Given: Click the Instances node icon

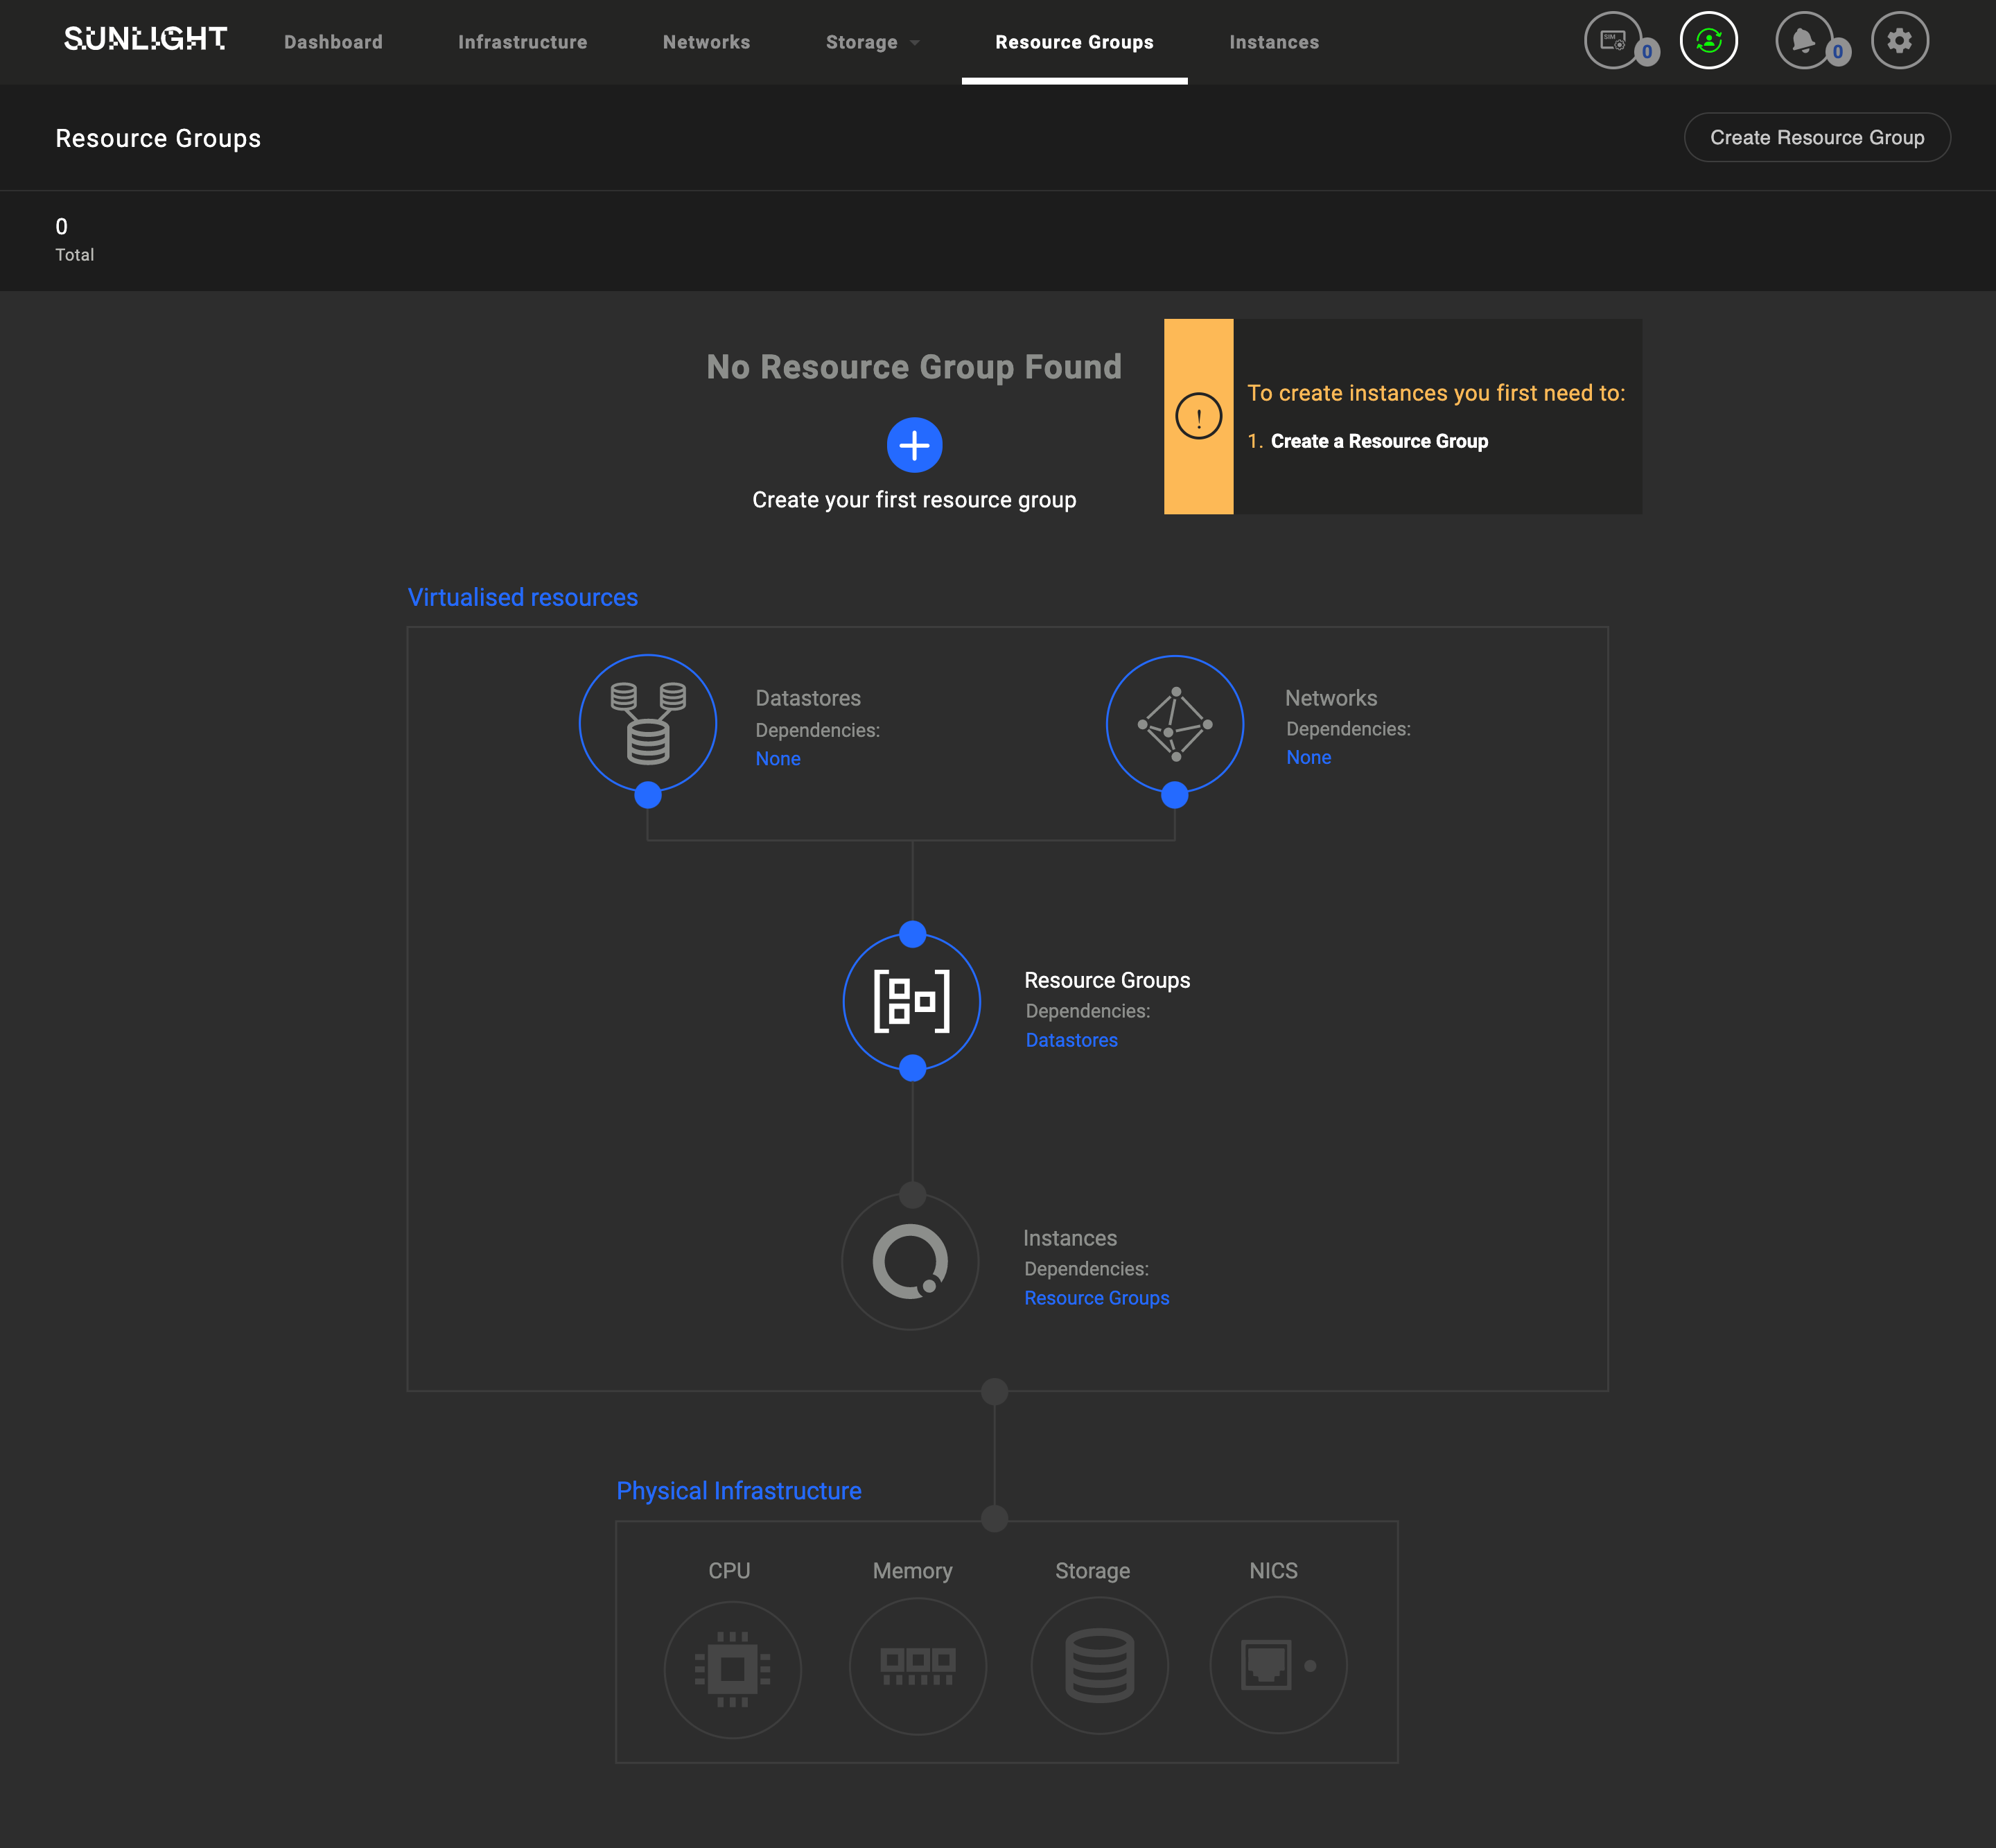Looking at the screenshot, I should pyautogui.click(x=911, y=1259).
